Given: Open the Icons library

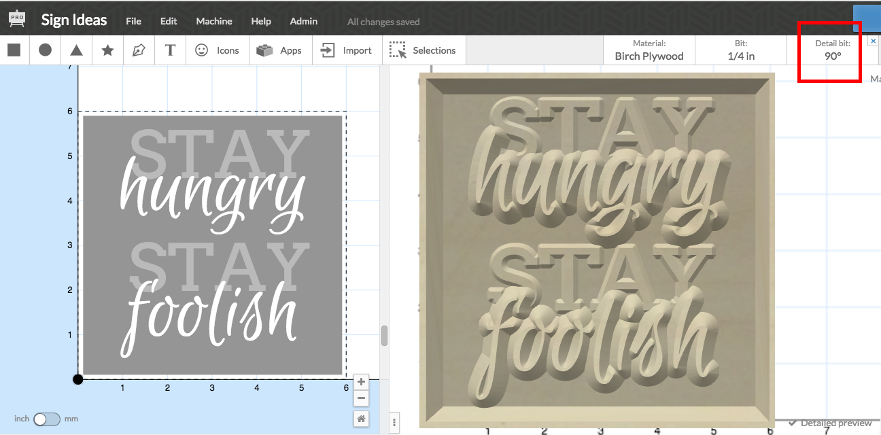Looking at the screenshot, I should click(217, 50).
